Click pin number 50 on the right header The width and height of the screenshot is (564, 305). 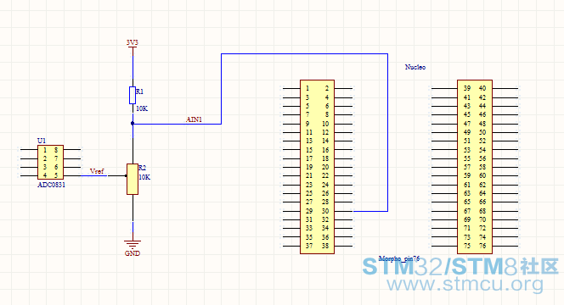[x=482, y=132]
